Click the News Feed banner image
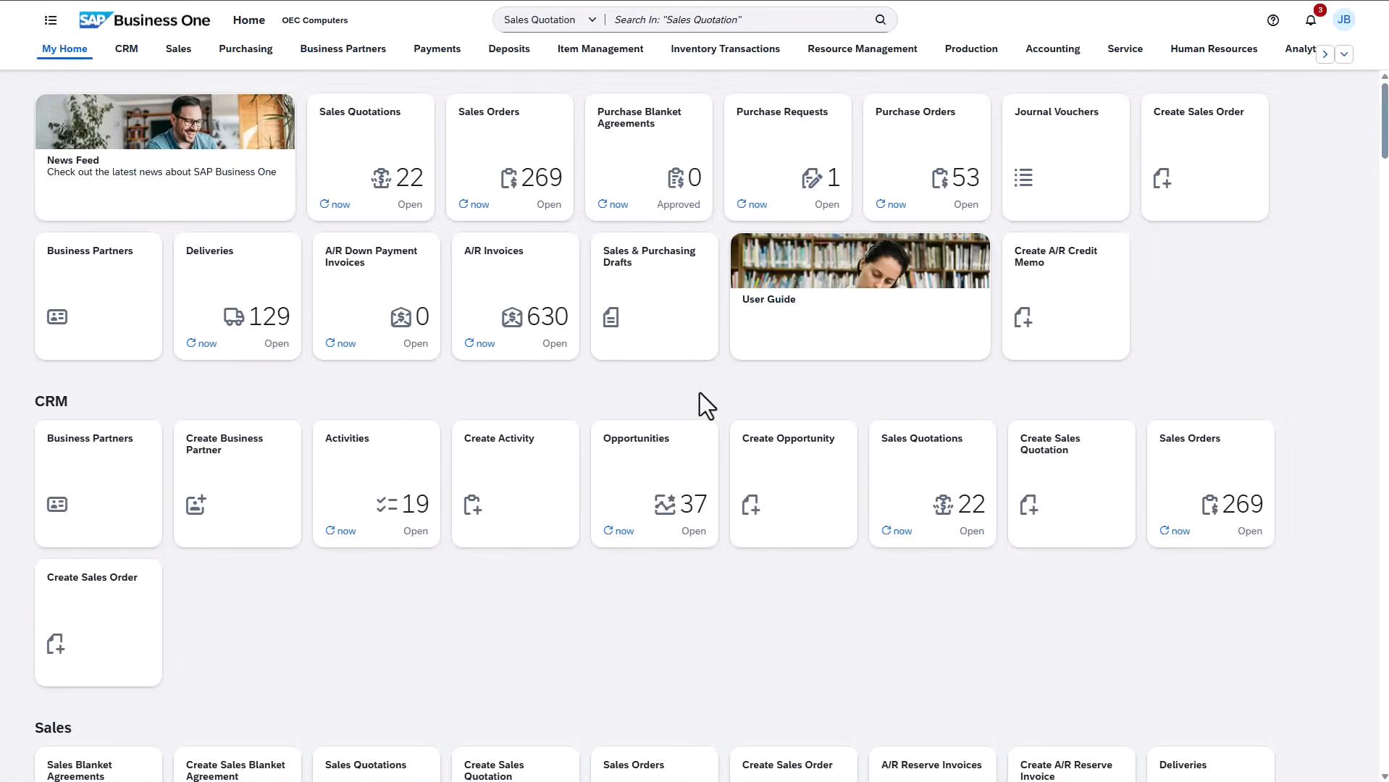The image size is (1389, 782). point(165,122)
